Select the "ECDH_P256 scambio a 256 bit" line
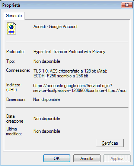134x166 pixels. pos(61,76)
